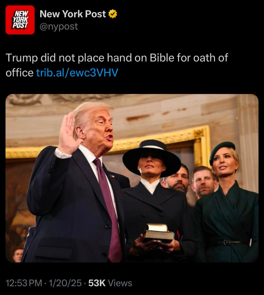Open the New York Post profile avatar
The width and height of the screenshot is (264, 295).
click(x=20, y=20)
